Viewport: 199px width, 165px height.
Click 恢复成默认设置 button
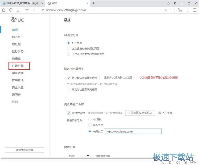tap(24, 150)
